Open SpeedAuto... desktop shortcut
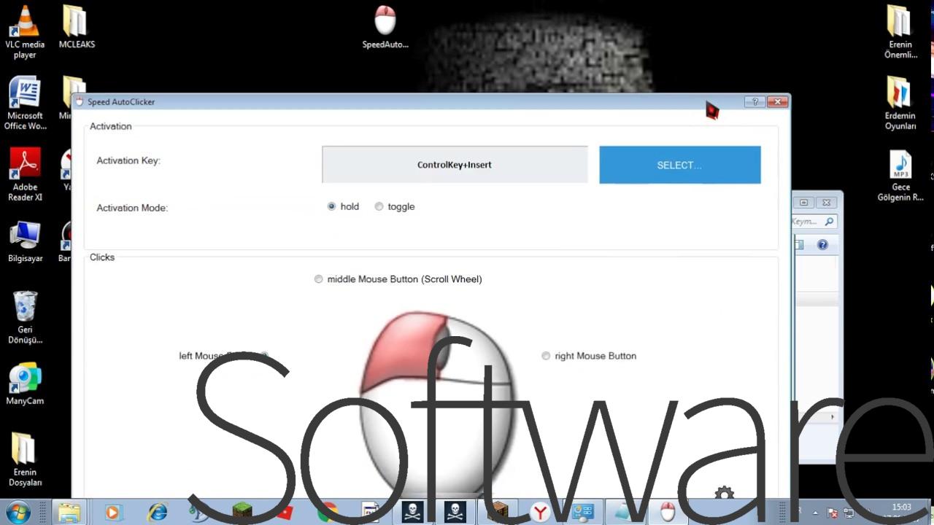Viewport: 934px width, 525px height. coord(385,27)
